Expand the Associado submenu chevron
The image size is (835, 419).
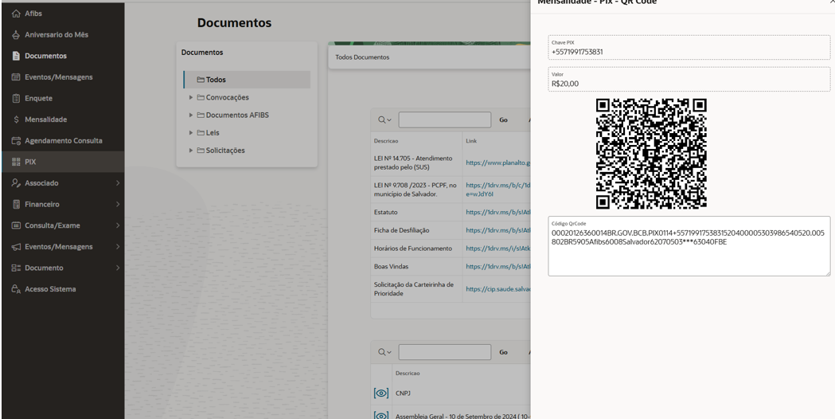point(117,183)
